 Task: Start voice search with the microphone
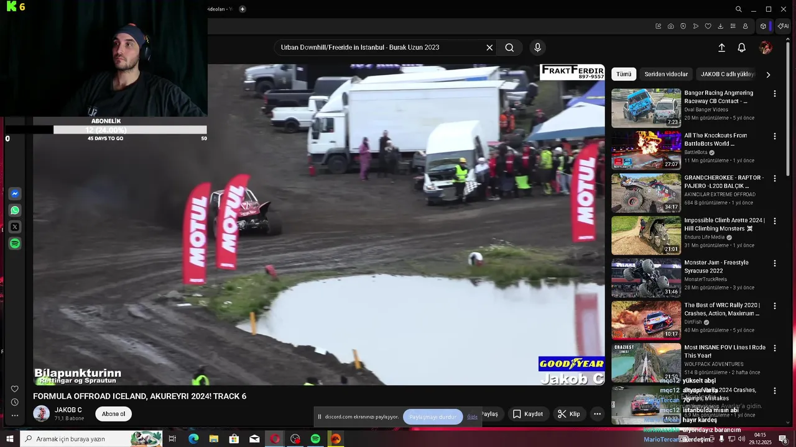point(538,48)
